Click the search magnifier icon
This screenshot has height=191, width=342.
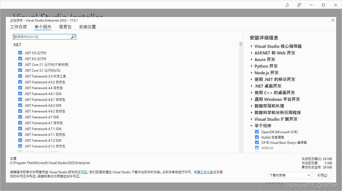(x=73, y=37)
